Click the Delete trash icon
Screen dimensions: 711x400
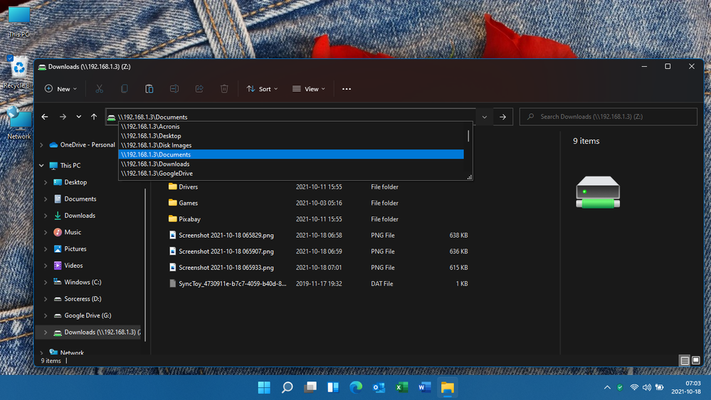(x=224, y=89)
